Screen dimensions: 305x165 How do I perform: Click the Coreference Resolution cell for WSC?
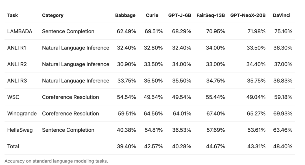coord(70,97)
